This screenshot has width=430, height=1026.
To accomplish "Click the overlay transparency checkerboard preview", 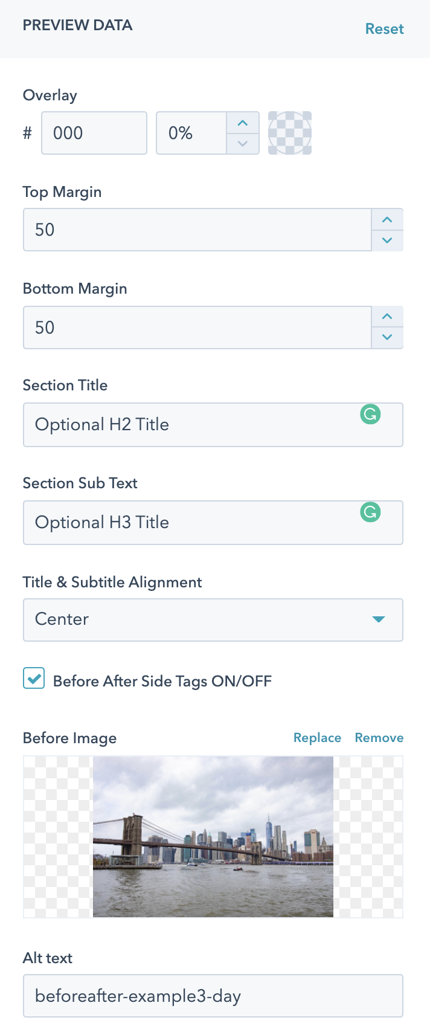I will (289, 132).
